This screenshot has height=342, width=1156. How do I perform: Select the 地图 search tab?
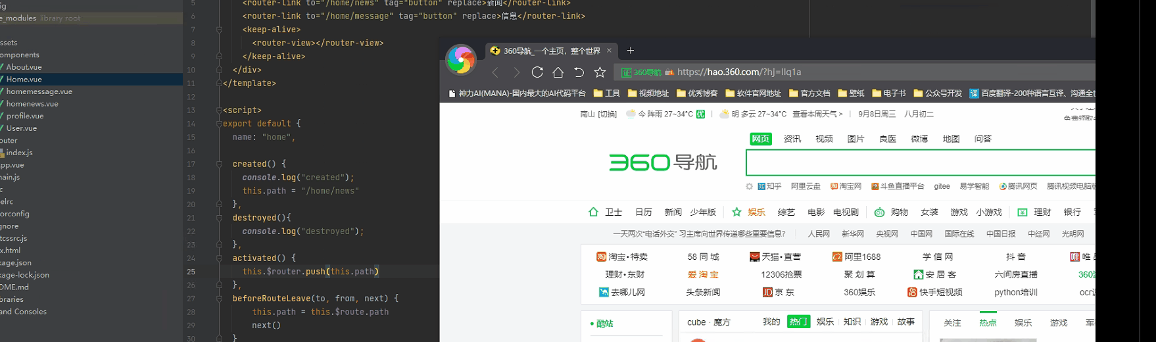(x=951, y=139)
